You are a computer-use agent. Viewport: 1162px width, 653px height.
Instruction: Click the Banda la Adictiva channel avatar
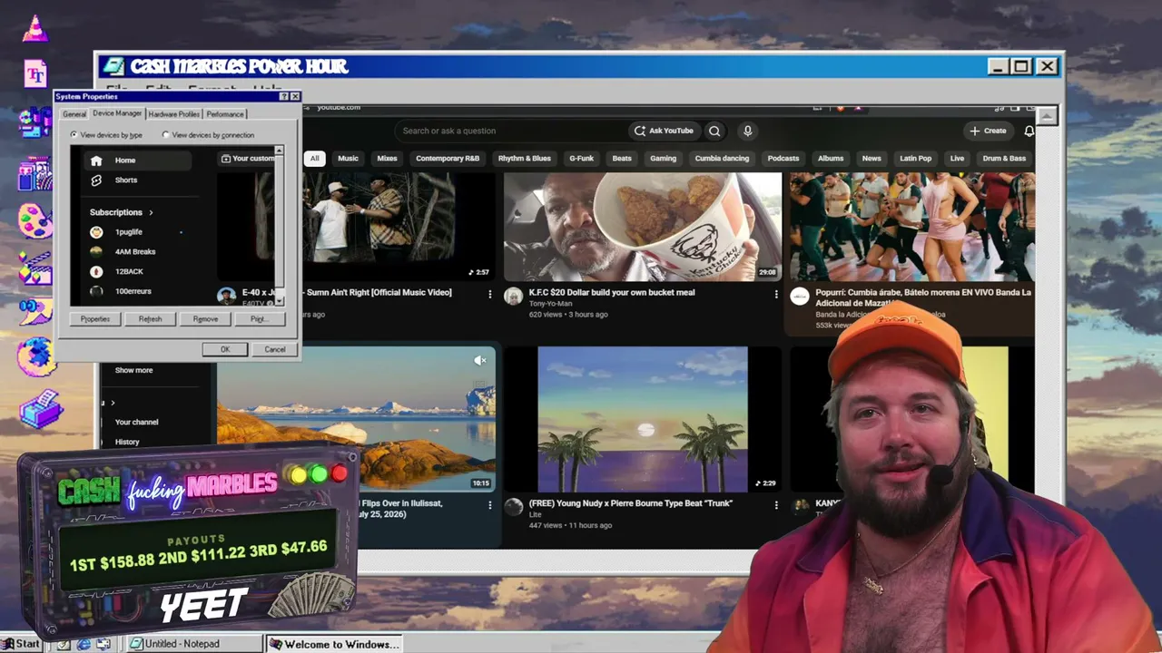coord(800,297)
